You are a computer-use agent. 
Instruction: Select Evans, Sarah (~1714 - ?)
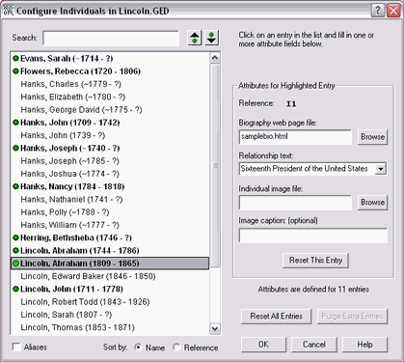coord(110,59)
